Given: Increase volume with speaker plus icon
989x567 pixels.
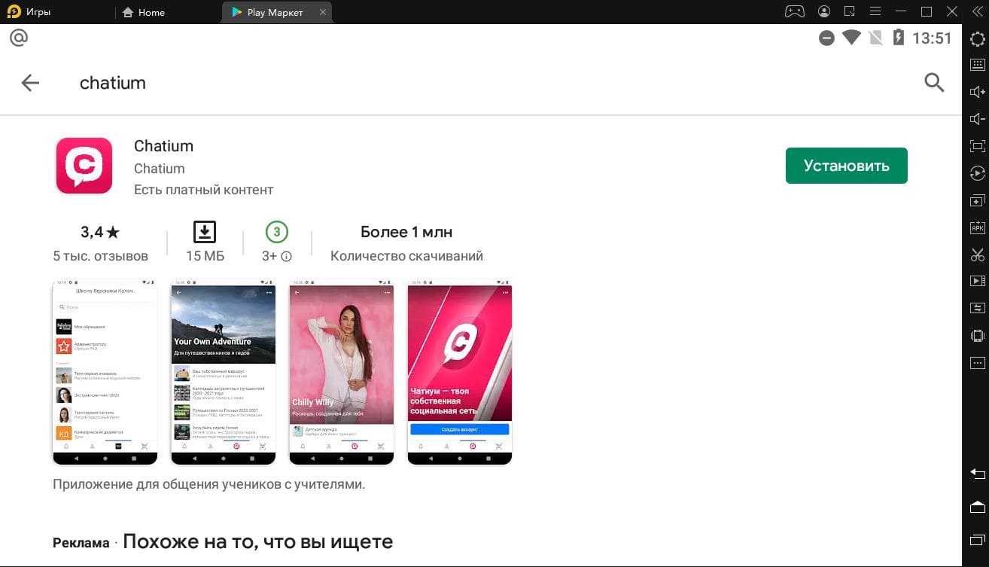Looking at the screenshot, I should pos(977,92).
